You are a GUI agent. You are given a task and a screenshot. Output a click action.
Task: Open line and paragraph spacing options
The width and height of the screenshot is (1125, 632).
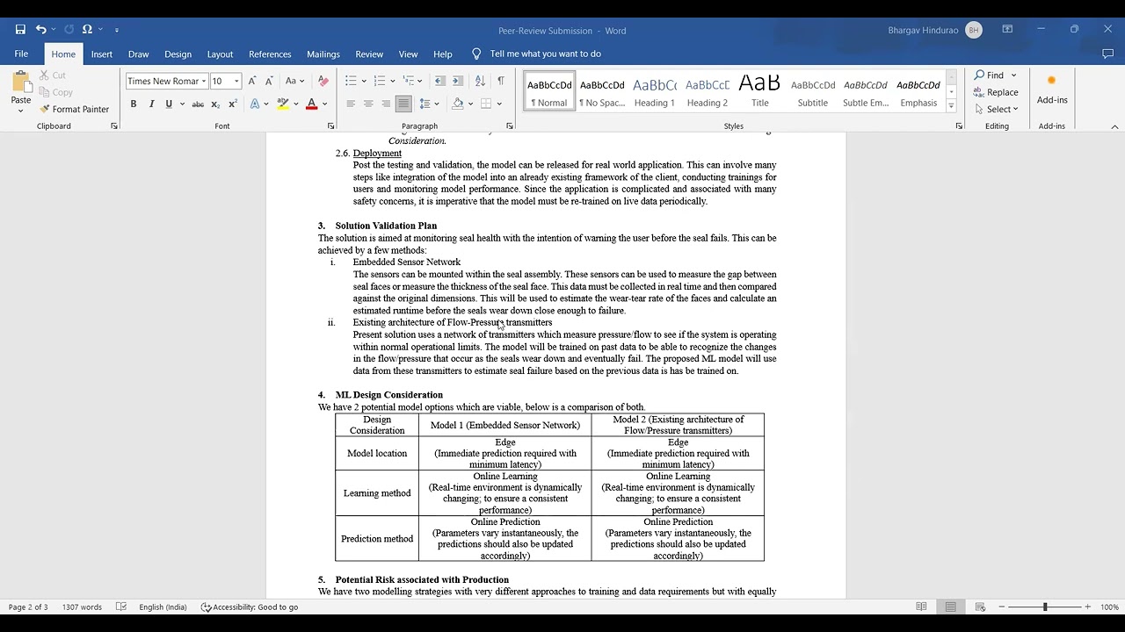click(428, 104)
